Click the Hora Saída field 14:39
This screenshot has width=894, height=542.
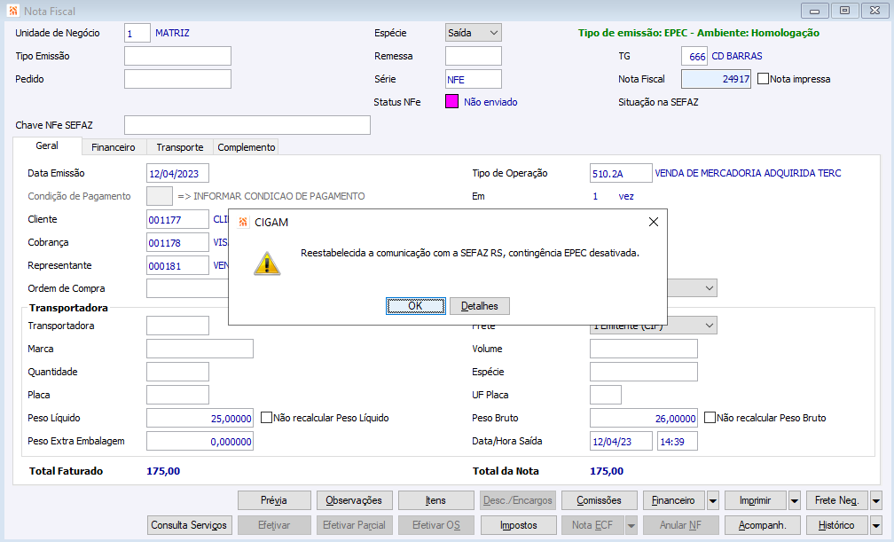pos(678,441)
